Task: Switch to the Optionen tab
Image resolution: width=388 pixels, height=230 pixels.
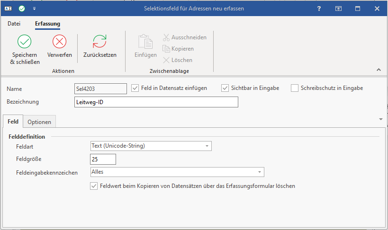Action: point(39,122)
